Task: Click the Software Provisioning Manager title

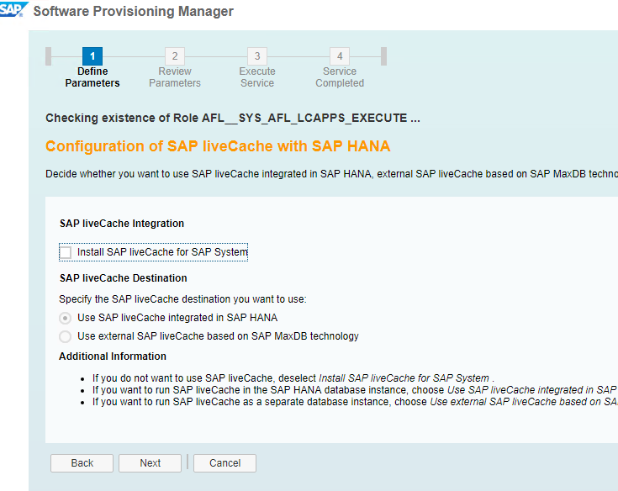Action: pyautogui.click(x=133, y=11)
